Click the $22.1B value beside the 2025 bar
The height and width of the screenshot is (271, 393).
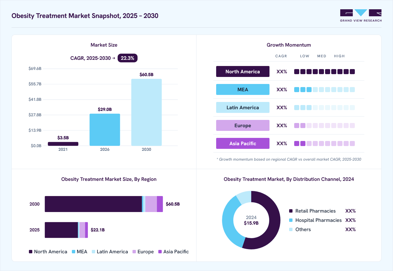pos(98,230)
